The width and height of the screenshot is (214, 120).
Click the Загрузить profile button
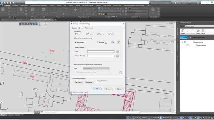click(79, 82)
